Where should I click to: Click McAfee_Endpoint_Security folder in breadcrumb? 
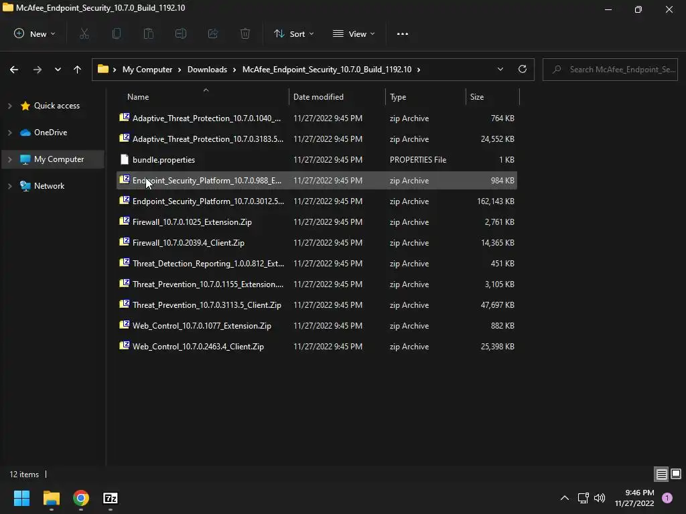coord(327,70)
